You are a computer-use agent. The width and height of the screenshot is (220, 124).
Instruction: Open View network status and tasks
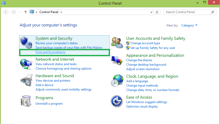coord(56,64)
